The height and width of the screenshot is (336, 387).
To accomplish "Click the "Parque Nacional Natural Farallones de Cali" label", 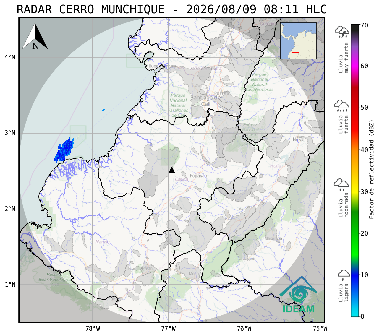I will pyautogui.click(x=178, y=105).
